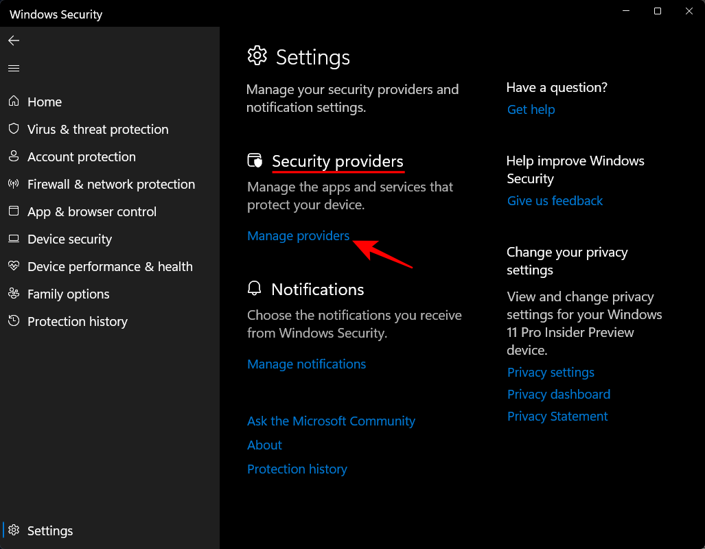
Task: Go to Protection history in sidebar
Action: click(x=77, y=321)
